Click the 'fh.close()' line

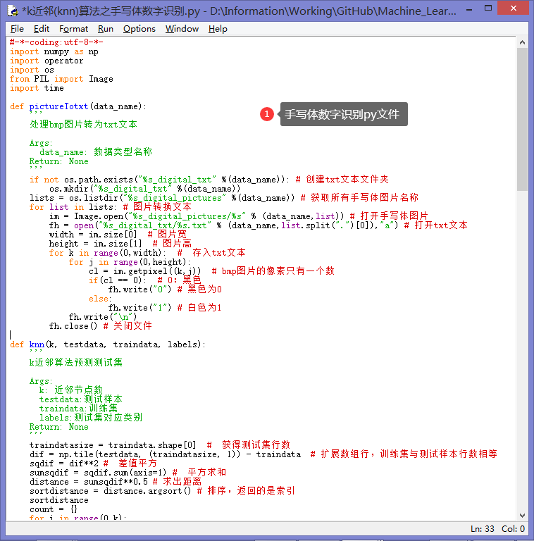tap(100, 326)
